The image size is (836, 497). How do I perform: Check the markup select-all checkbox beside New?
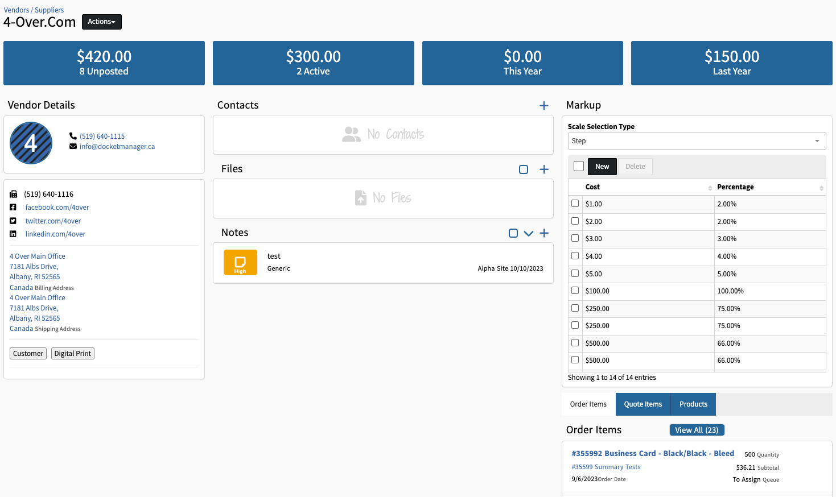tap(579, 166)
